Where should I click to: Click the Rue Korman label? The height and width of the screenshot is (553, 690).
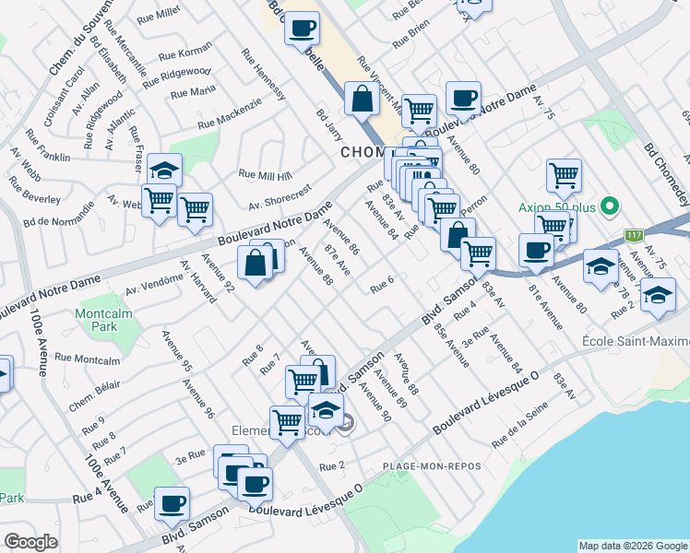(185, 51)
